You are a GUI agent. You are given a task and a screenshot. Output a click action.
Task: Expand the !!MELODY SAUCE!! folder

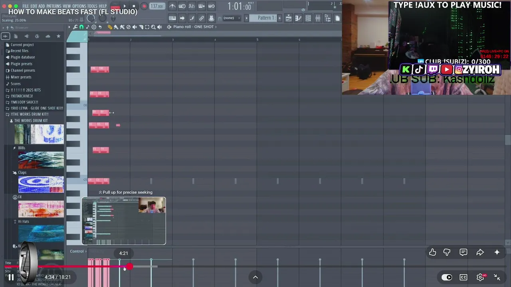(x=24, y=102)
